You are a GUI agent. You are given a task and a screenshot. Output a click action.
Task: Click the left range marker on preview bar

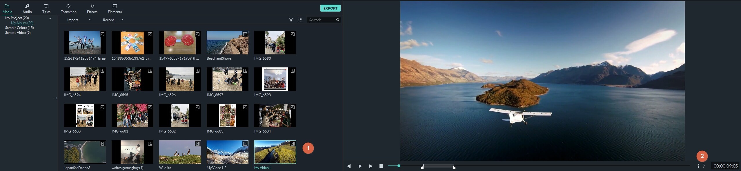(x=422, y=167)
